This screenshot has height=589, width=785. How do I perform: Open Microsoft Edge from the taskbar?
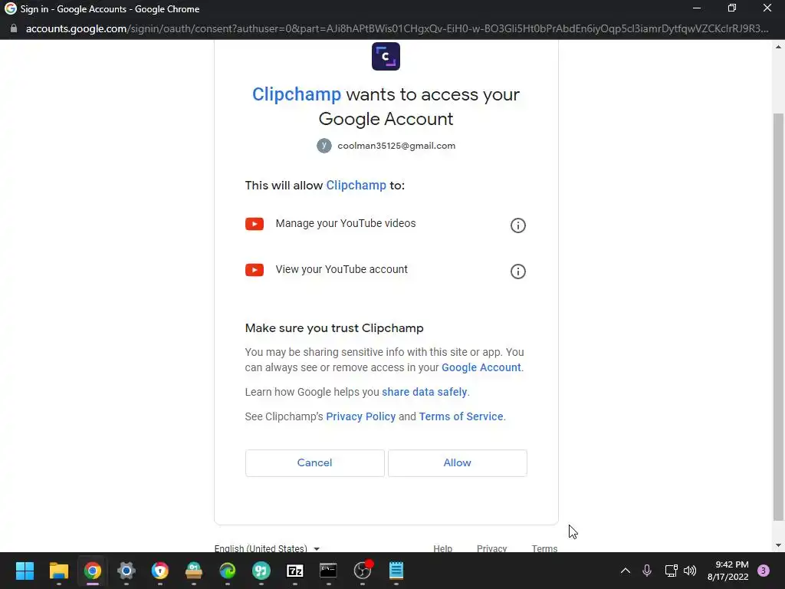click(227, 571)
